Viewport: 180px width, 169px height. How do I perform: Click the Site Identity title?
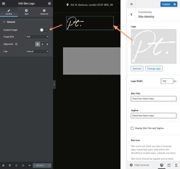click(x=146, y=17)
